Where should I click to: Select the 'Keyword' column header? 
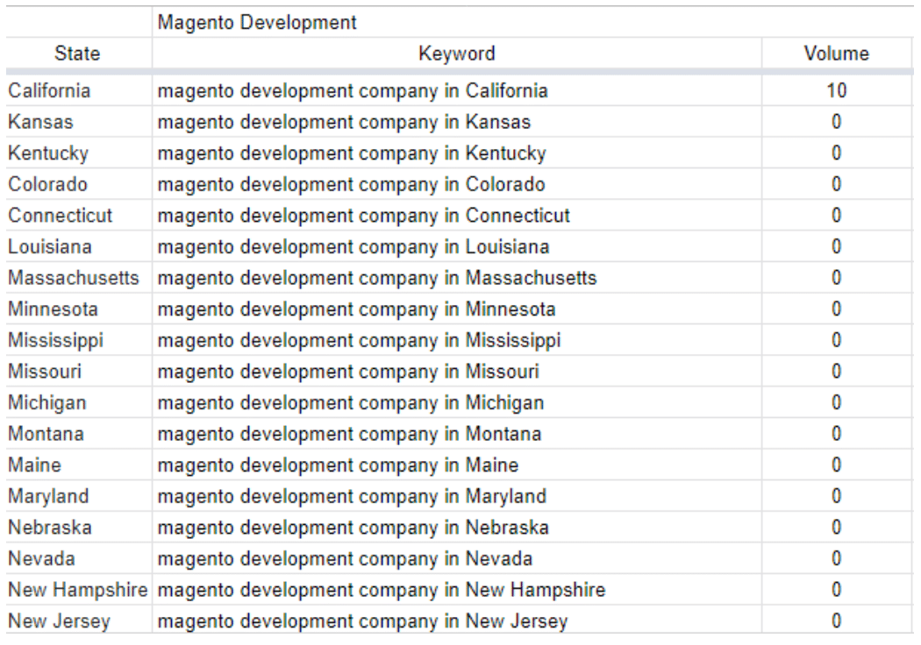(x=456, y=53)
